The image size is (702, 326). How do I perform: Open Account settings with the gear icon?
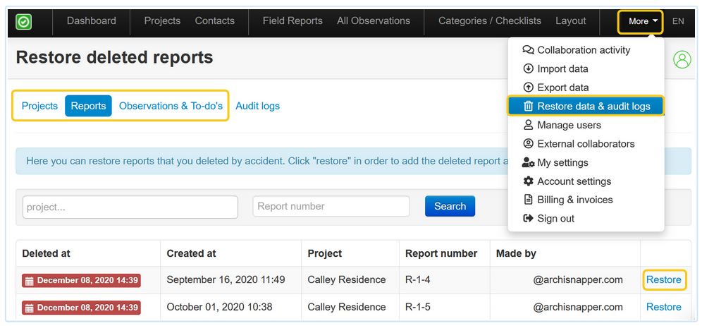[574, 181]
